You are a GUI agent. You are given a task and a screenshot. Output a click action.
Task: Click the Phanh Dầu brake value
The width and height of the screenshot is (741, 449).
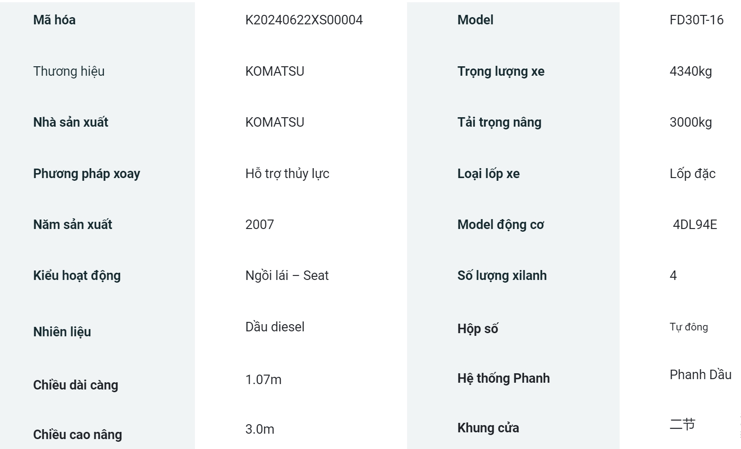point(700,375)
